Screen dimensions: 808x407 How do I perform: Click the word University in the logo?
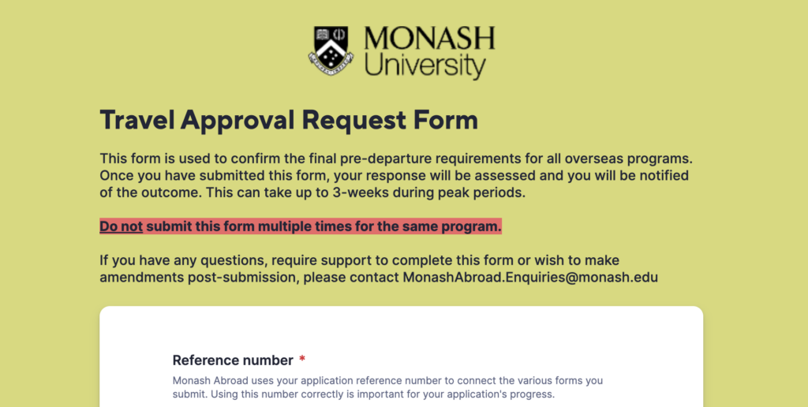tap(425, 65)
